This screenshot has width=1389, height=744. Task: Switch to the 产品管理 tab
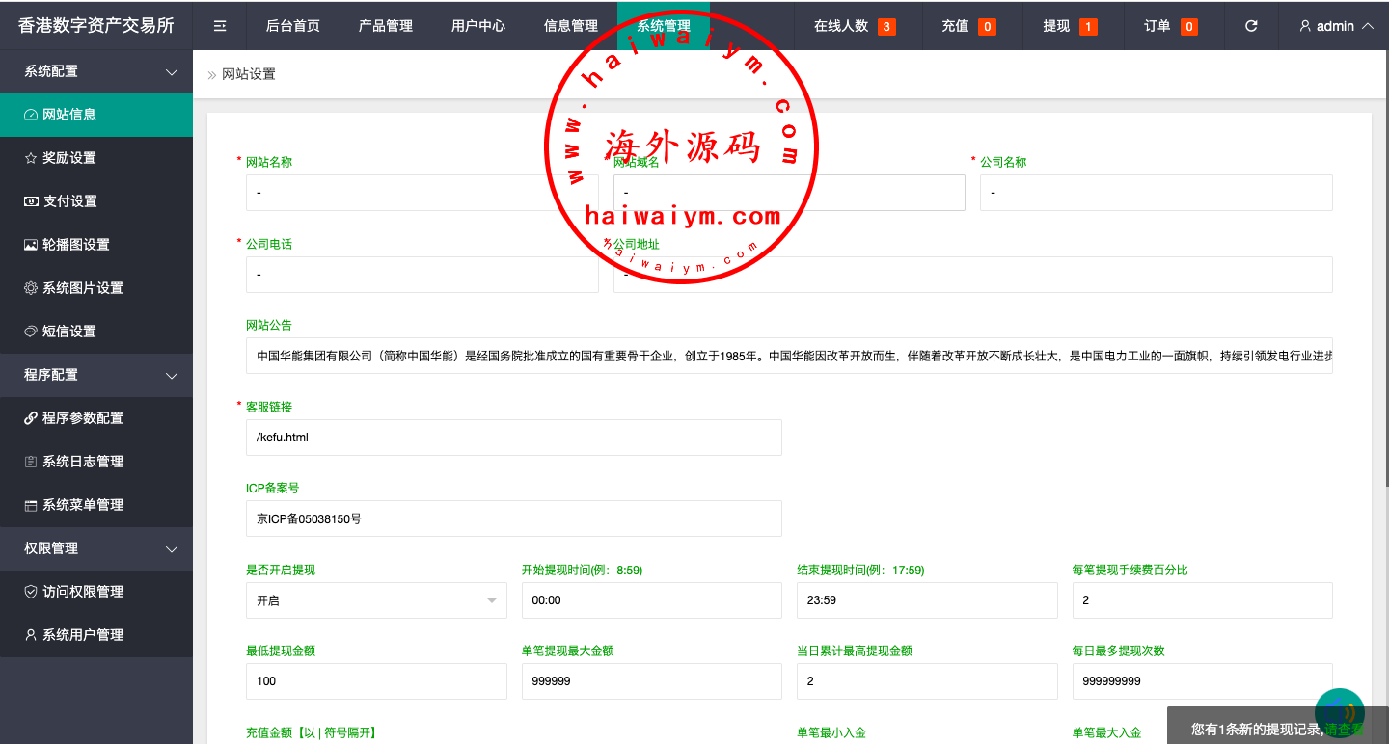coord(386,26)
